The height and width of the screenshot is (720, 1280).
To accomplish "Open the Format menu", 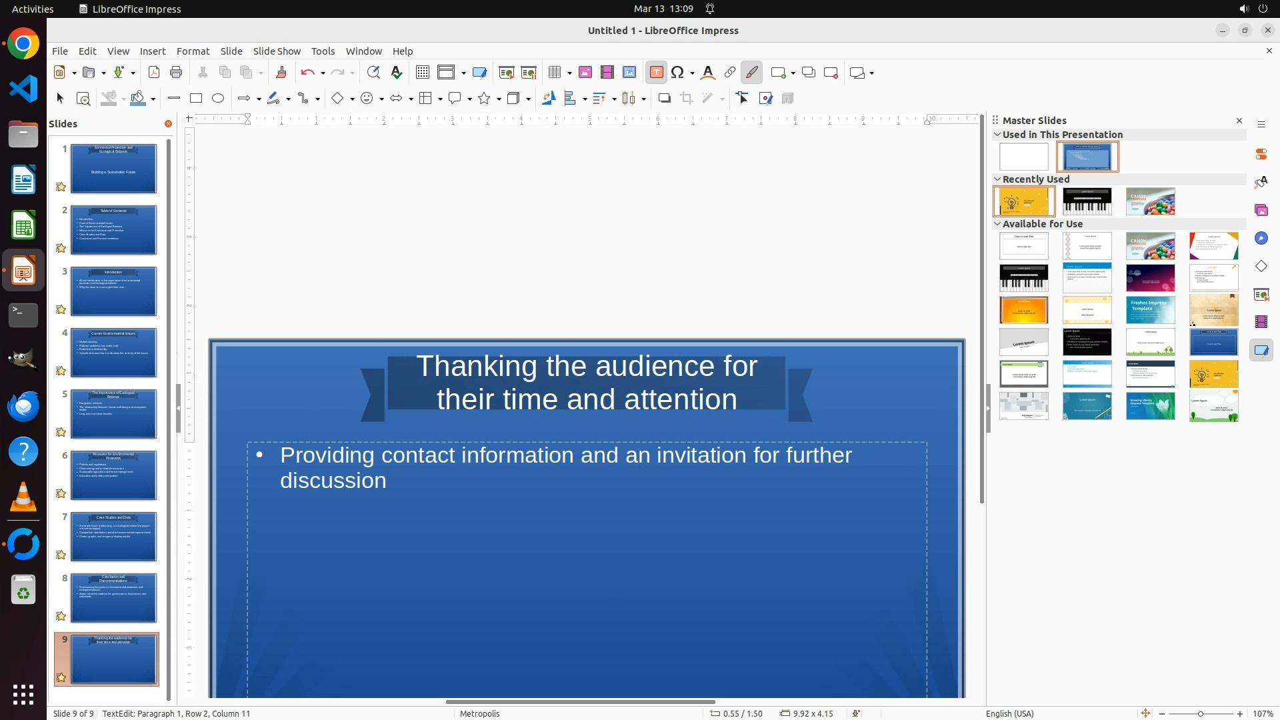I will click(193, 51).
